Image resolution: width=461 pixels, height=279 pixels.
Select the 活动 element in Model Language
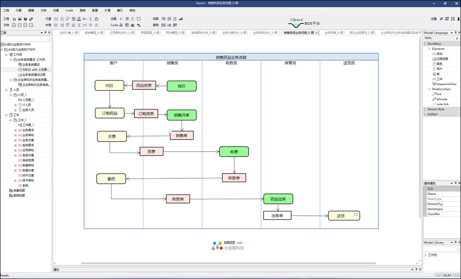click(x=439, y=54)
